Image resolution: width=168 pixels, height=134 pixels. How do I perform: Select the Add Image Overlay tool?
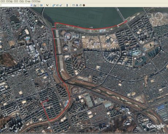(x=61, y=5)
